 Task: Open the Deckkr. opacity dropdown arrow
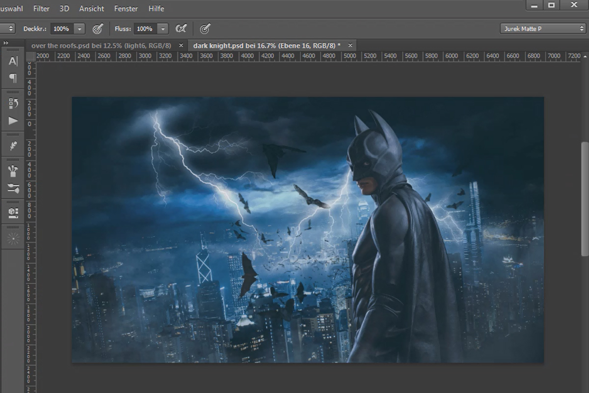(x=80, y=29)
